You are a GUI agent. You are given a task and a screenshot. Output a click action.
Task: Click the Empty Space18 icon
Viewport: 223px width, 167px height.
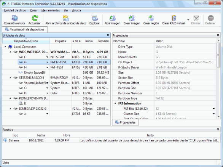21,72
